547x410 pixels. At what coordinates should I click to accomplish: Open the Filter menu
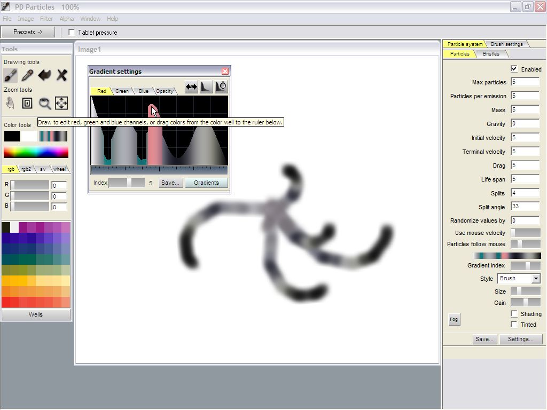pos(46,19)
